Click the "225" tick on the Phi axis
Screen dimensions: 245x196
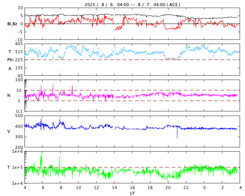[19, 60]
